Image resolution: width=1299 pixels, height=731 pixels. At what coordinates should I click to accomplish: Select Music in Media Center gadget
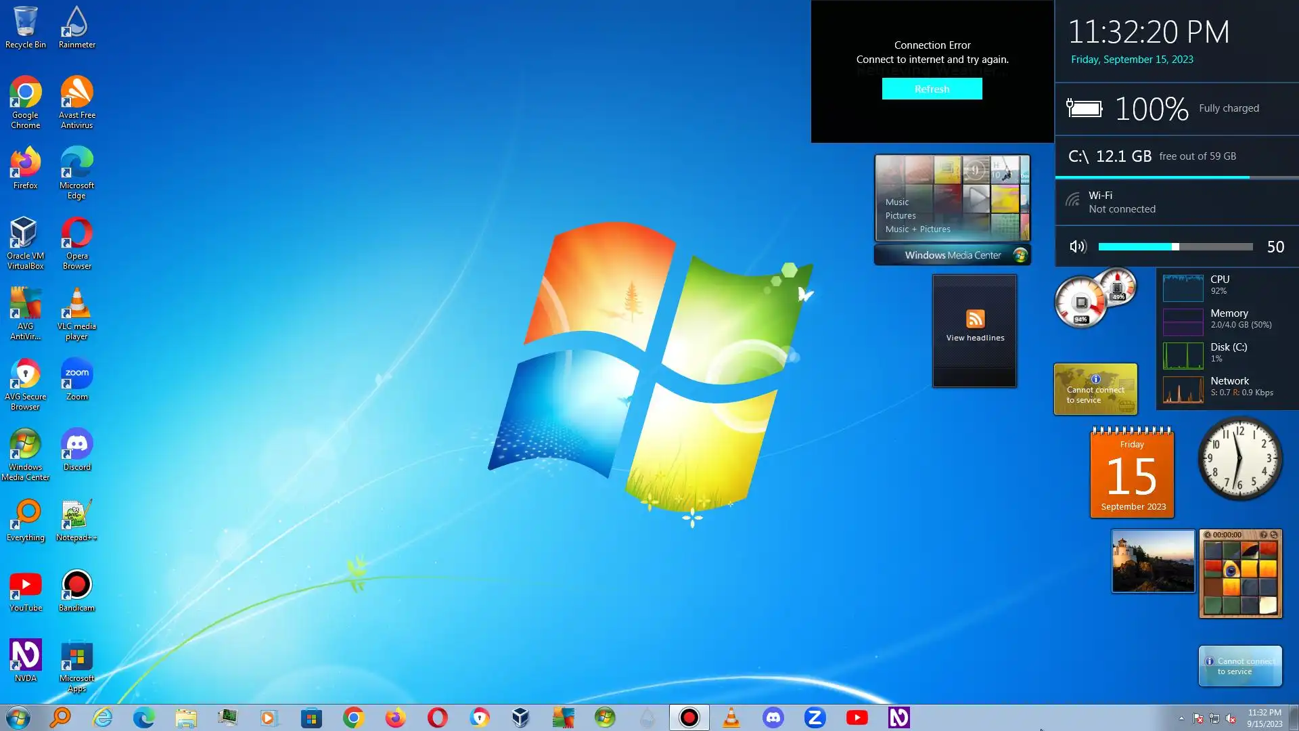[896, 202]
